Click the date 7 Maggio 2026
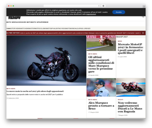The height and width of the screenshot is (128, 152). pyautogui.click(x=123, y=115)
